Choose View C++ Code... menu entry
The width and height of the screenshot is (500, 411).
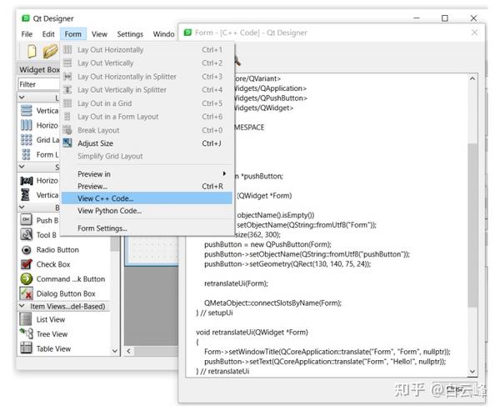point(147,198)
